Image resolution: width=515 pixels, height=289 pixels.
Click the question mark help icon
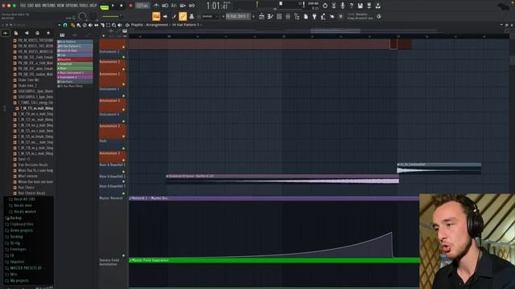351,6
